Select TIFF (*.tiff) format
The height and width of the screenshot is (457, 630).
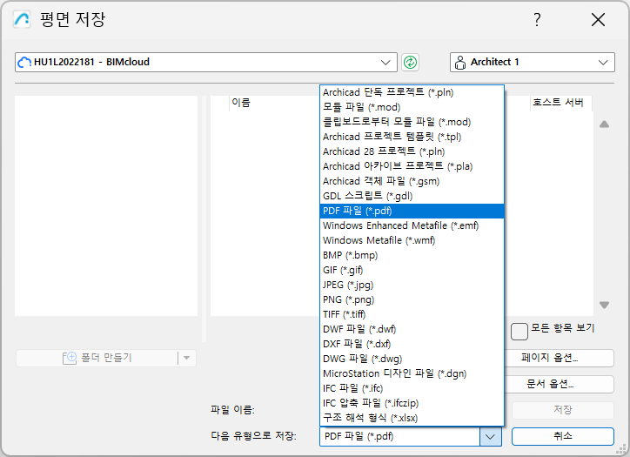[x=412, y=314]
